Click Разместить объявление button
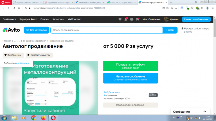This screenshot has width=216, height=121. pyautogui.click(x=196, y=19)
